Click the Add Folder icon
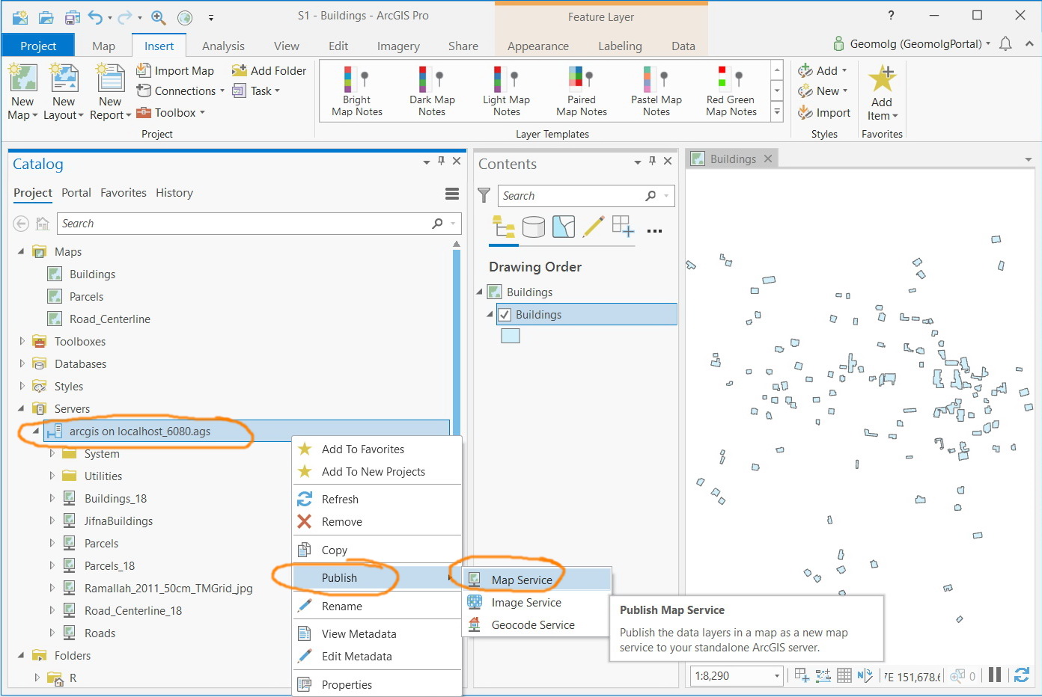 (x=240, y=70)
